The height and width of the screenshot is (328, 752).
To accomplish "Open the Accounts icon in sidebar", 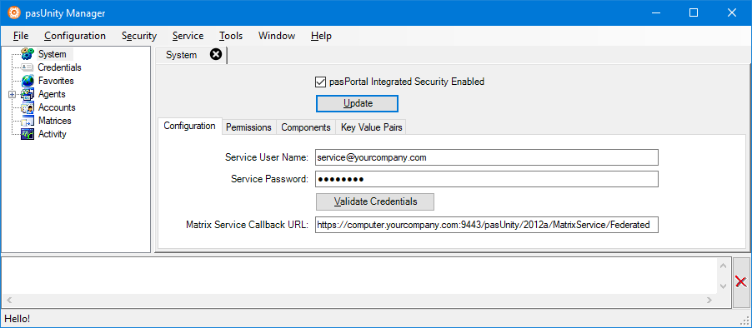I will coord(28,107).
